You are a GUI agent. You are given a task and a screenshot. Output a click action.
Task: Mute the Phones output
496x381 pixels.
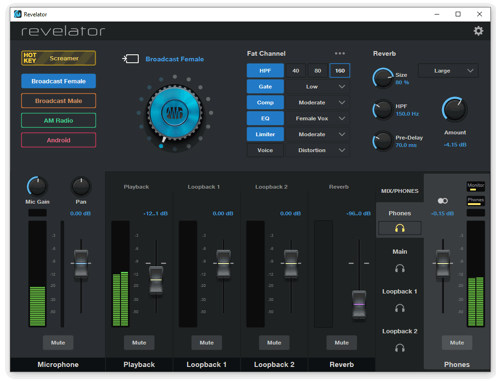pyautogui.click(x=457, y=343)
